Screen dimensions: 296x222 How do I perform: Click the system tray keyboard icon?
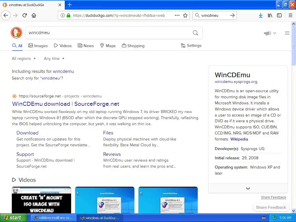tap(264, 218)
